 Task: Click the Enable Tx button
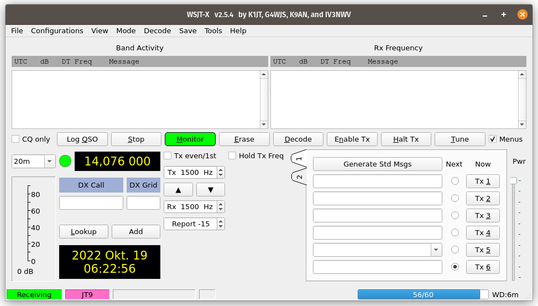tap(352, 139)
